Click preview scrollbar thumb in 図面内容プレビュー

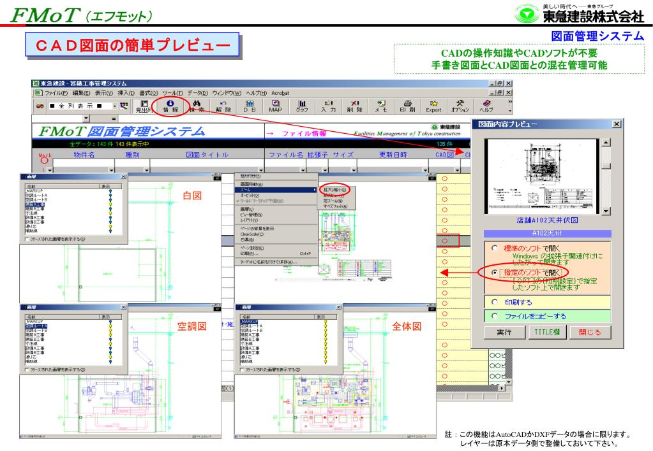pyautogui.click(x=606, y=166)
